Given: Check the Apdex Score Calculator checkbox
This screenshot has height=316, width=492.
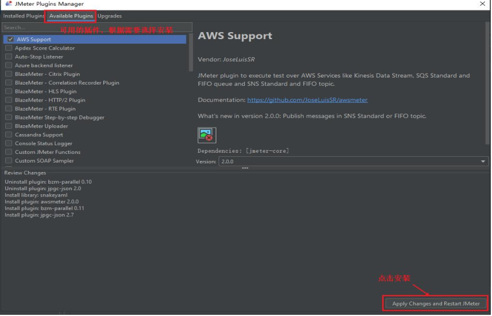Looking at the screenshot, I should click(x=9, y=48).
